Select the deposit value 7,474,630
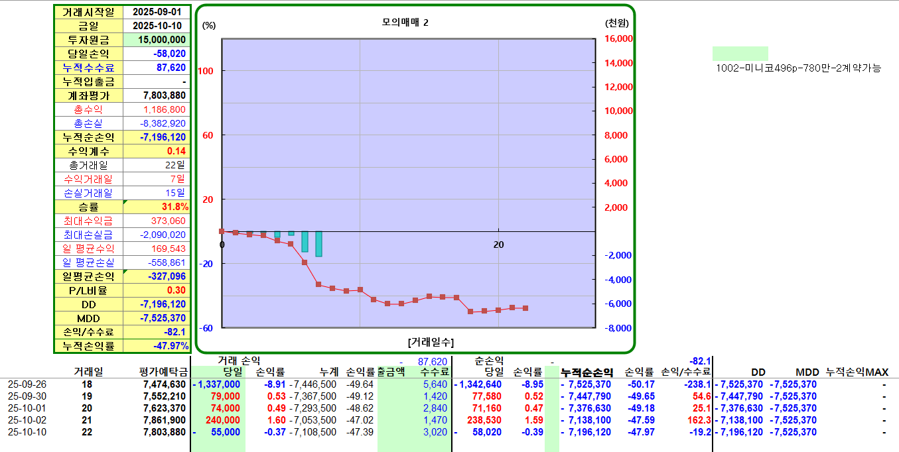The image size is (899, 452). [165, 384]
